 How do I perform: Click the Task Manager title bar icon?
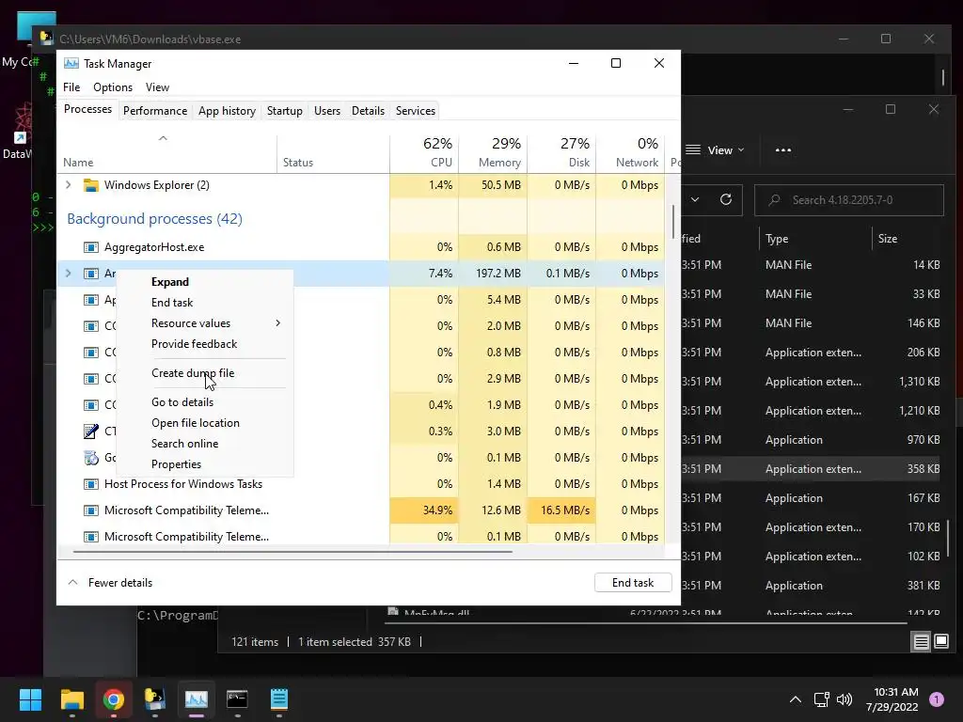(x=71, y=63)
